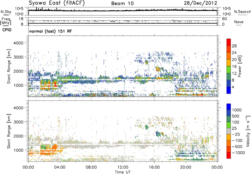Viewport: 251px width, 174px height.
Task: Click the 'Power [dB]' color bar label
Action: [x=240, y=66]
